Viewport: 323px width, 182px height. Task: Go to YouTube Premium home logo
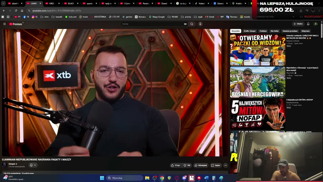point(16,24)
